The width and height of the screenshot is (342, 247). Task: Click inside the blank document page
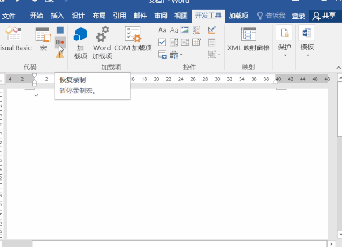click(167, 164)
